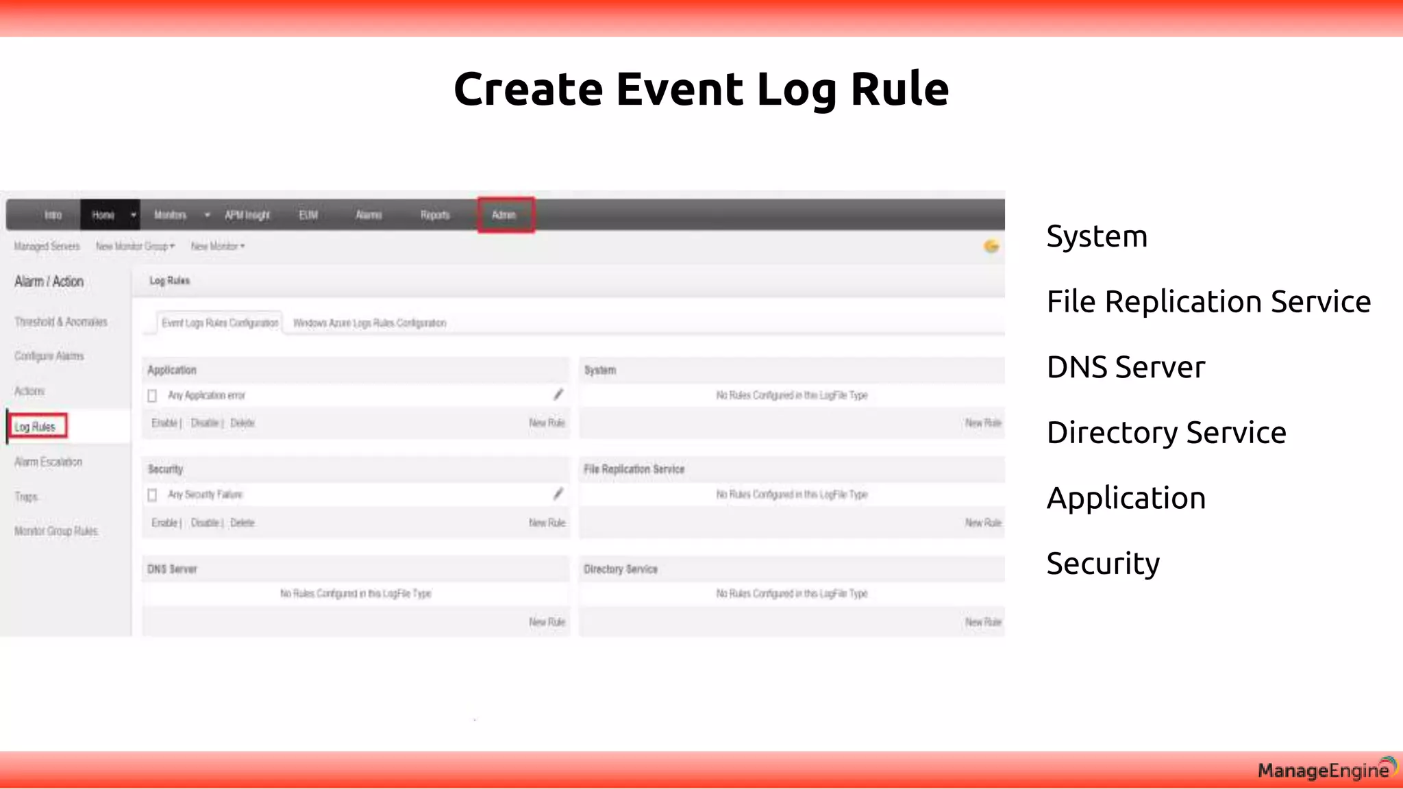Click New Rule in DNS Server section
Image resolution: width=1403 pixels, height=789 pixels.
click(x=547, y=622)
